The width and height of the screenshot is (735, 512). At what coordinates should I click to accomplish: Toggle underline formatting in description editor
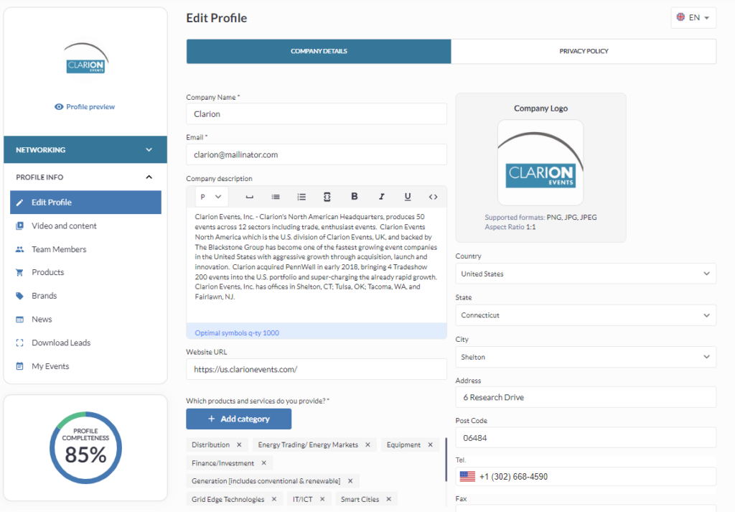pyautogui.click(x=408, y=197)
